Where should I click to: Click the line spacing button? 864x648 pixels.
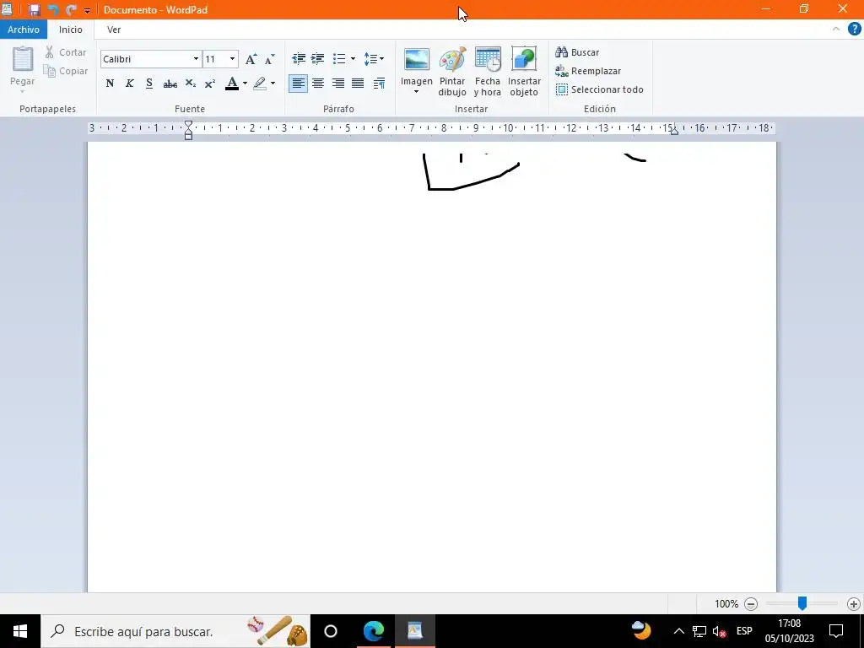click(374, 58)
